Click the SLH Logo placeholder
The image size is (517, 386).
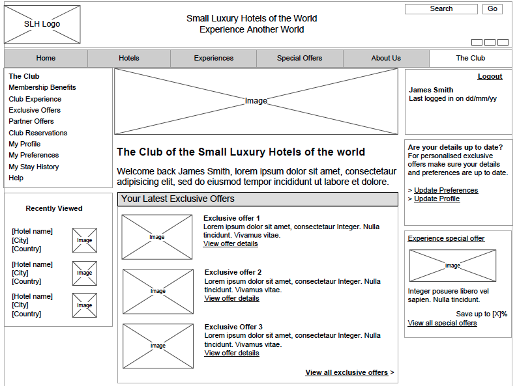[42, 24]
